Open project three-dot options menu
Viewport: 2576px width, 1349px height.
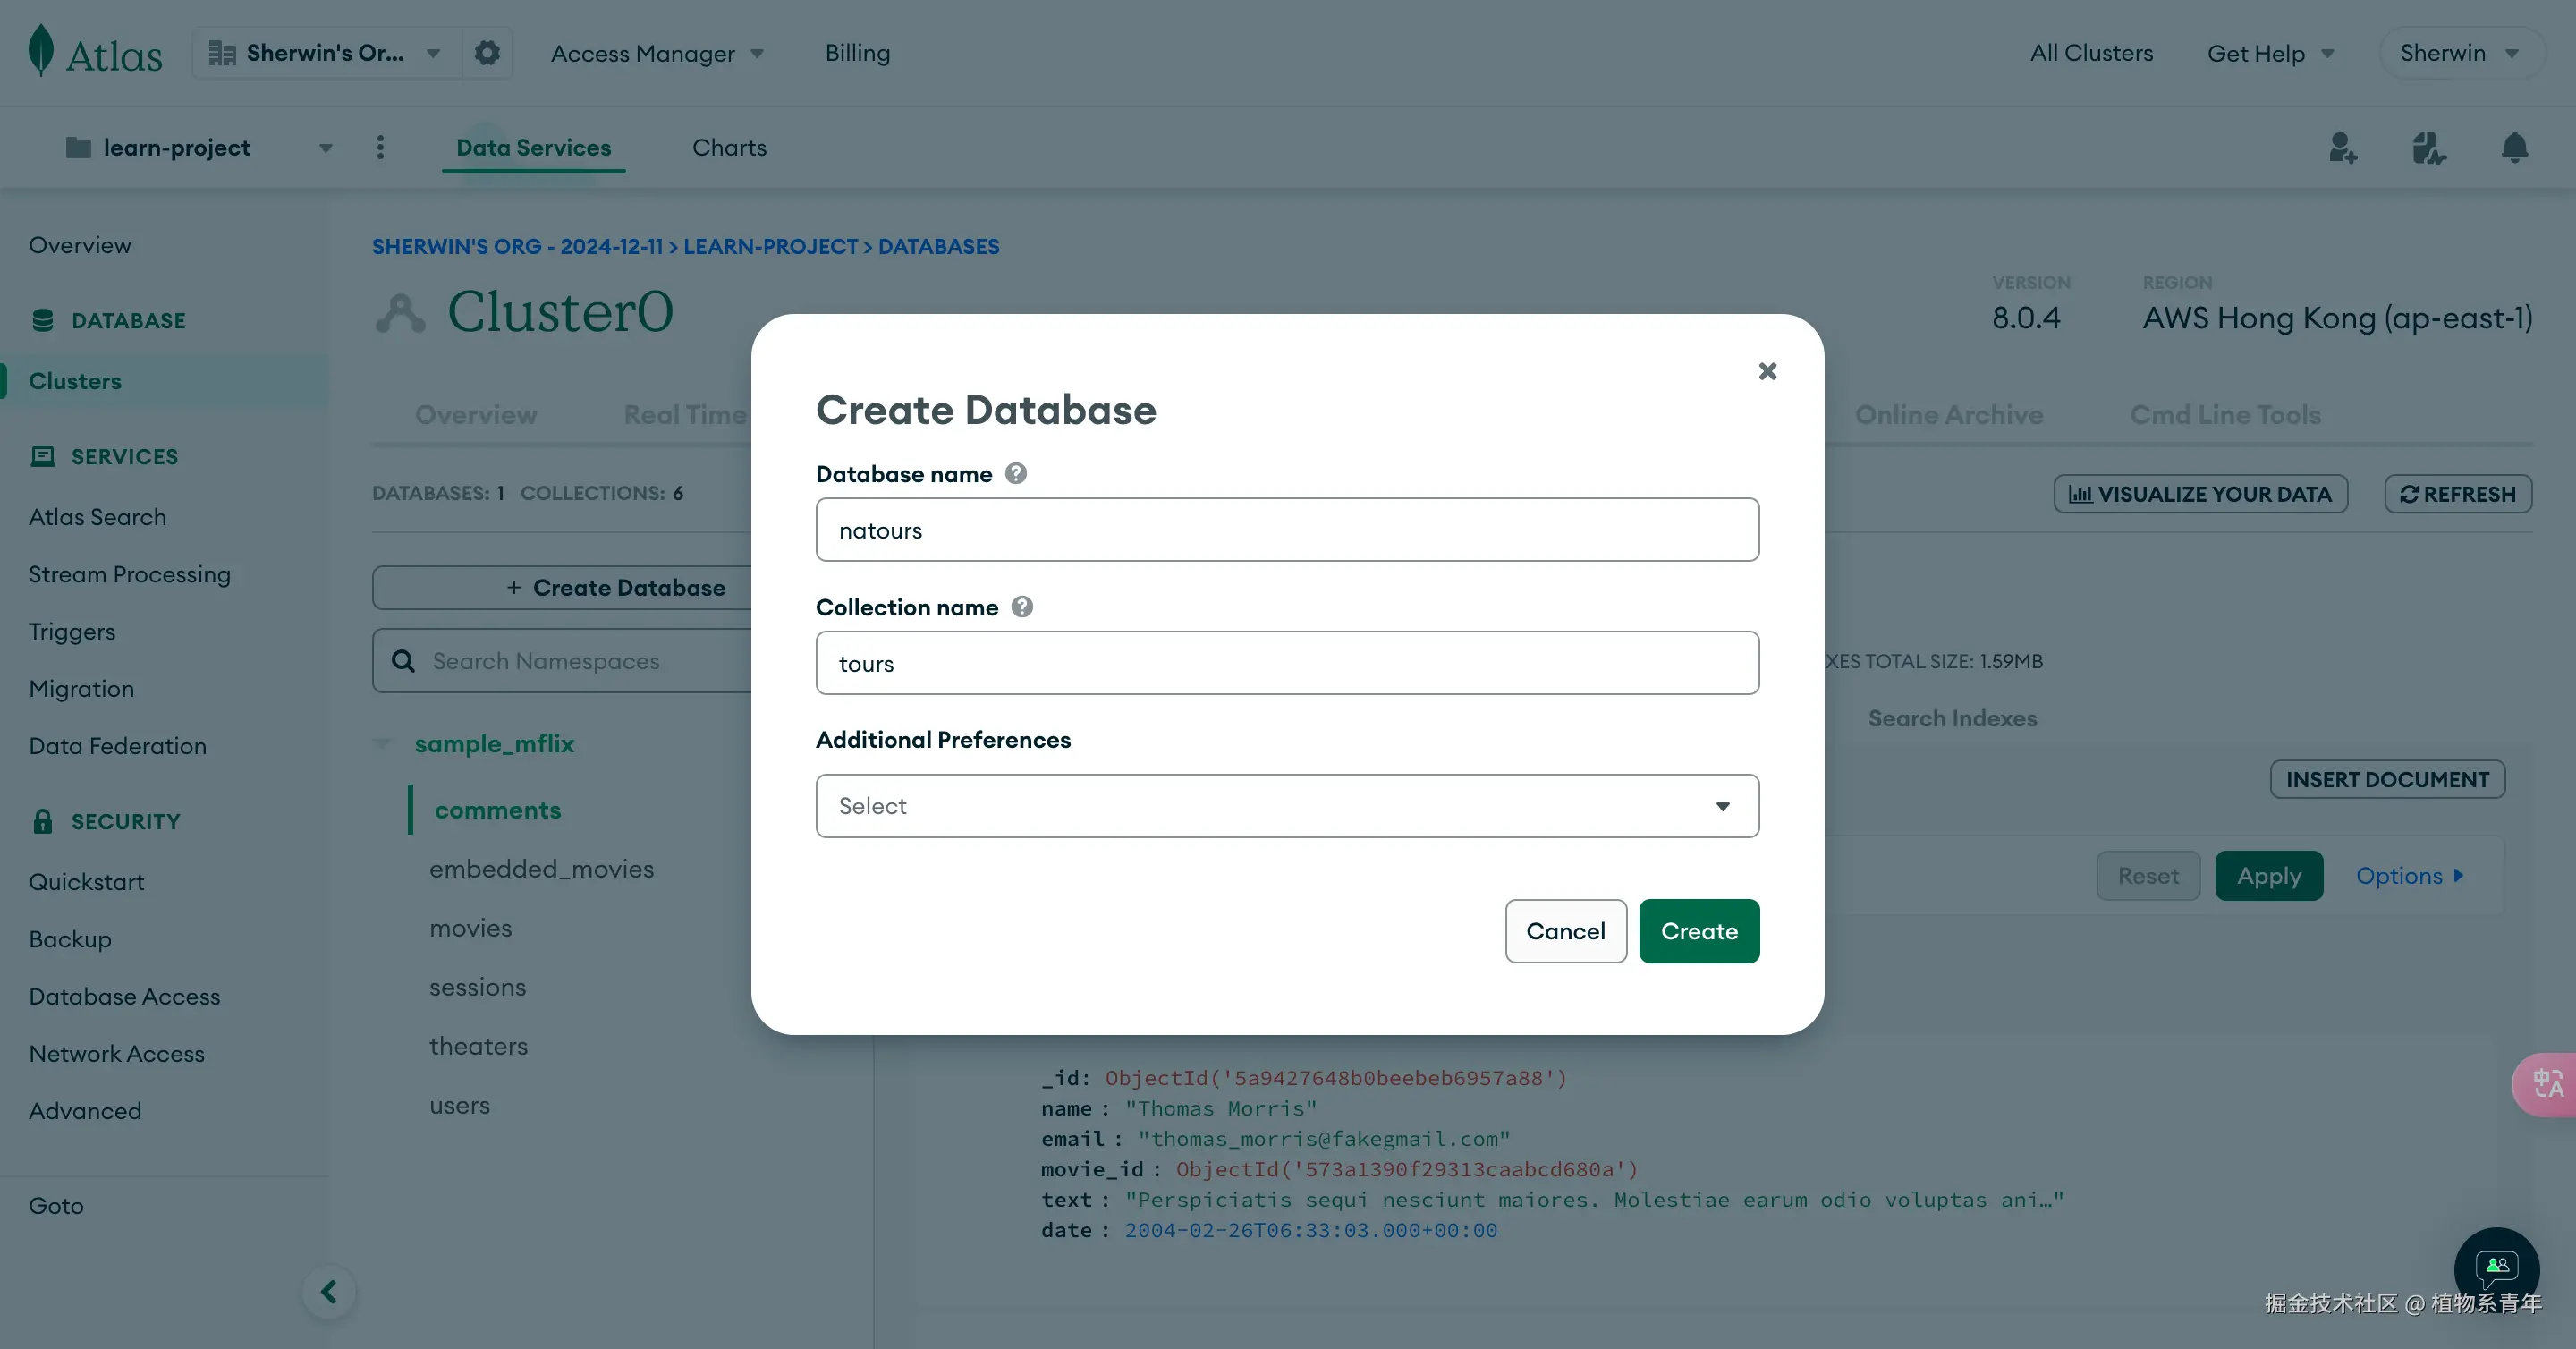(380, 148)
